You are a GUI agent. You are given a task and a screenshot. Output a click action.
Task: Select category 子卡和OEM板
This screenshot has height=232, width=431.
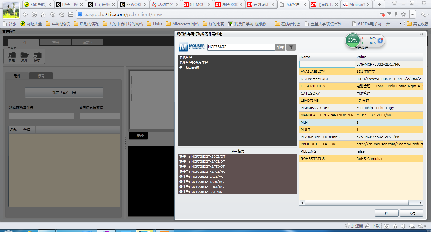point(238,67)
